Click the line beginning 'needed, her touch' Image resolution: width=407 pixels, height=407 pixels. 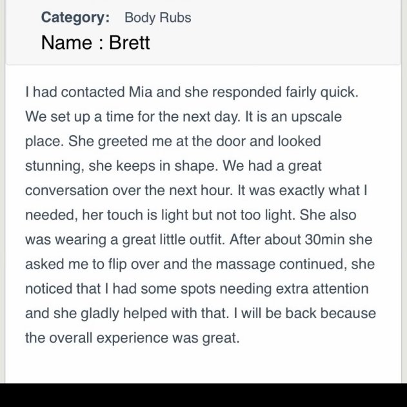tap(191, 215)
